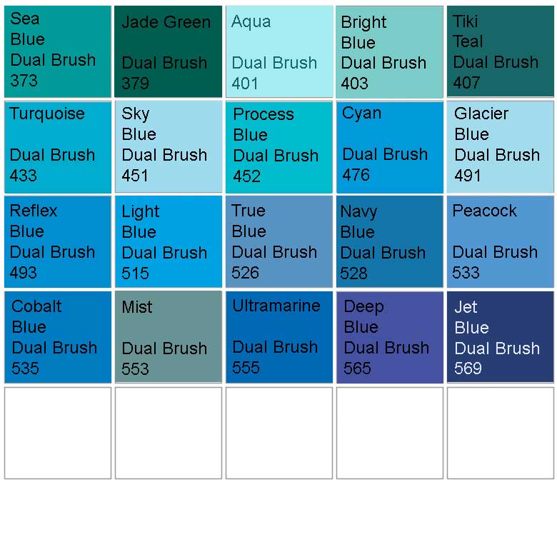Choose the Aqua 401 color swatch

pyautogui.click(x=279, y=51)
